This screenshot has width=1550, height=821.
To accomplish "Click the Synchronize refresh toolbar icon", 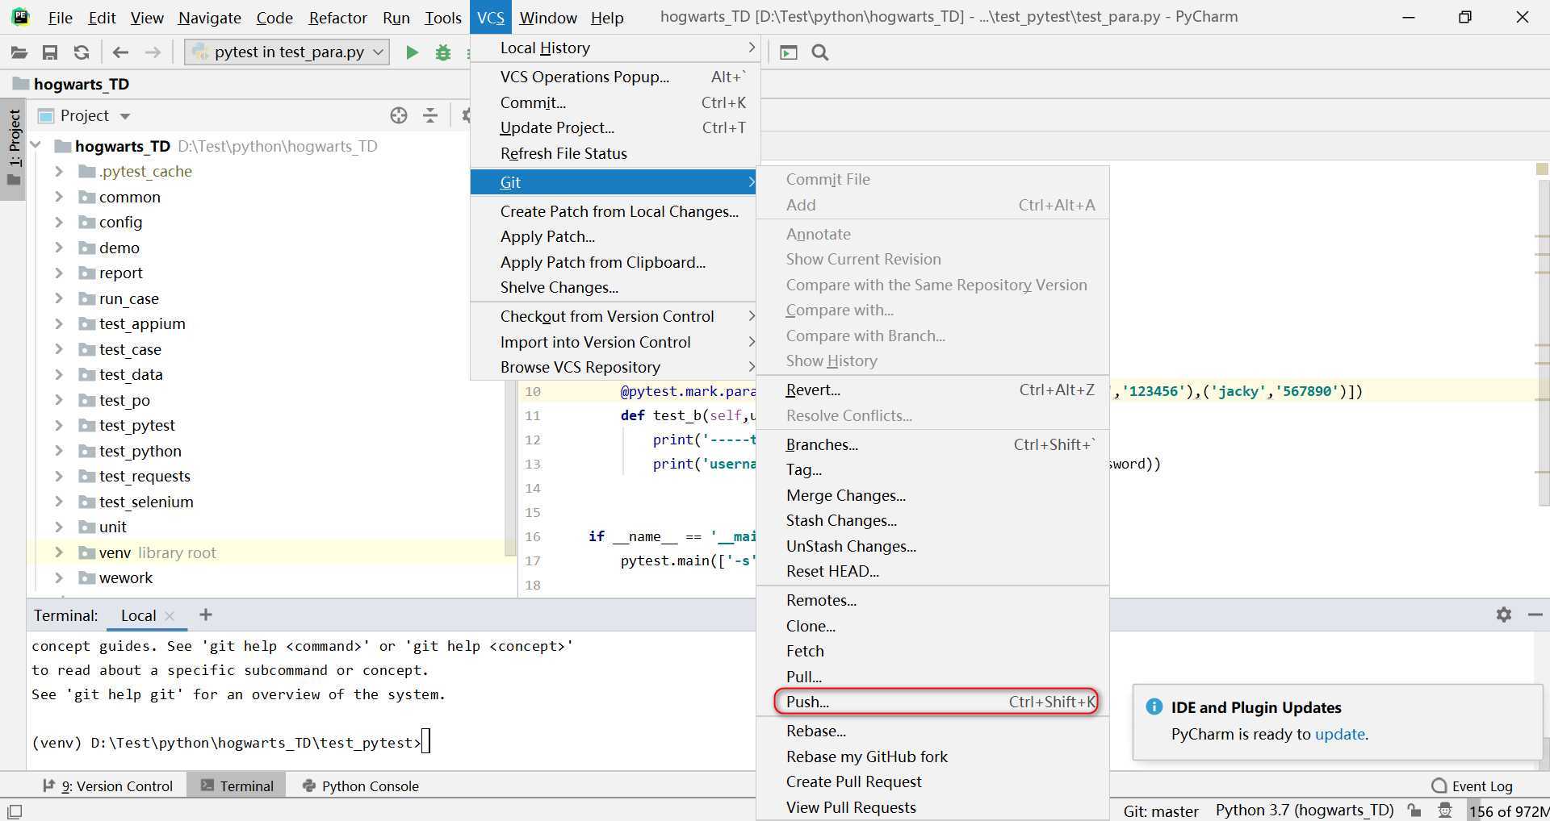I will pyautogui.click(x=82, y=52).
